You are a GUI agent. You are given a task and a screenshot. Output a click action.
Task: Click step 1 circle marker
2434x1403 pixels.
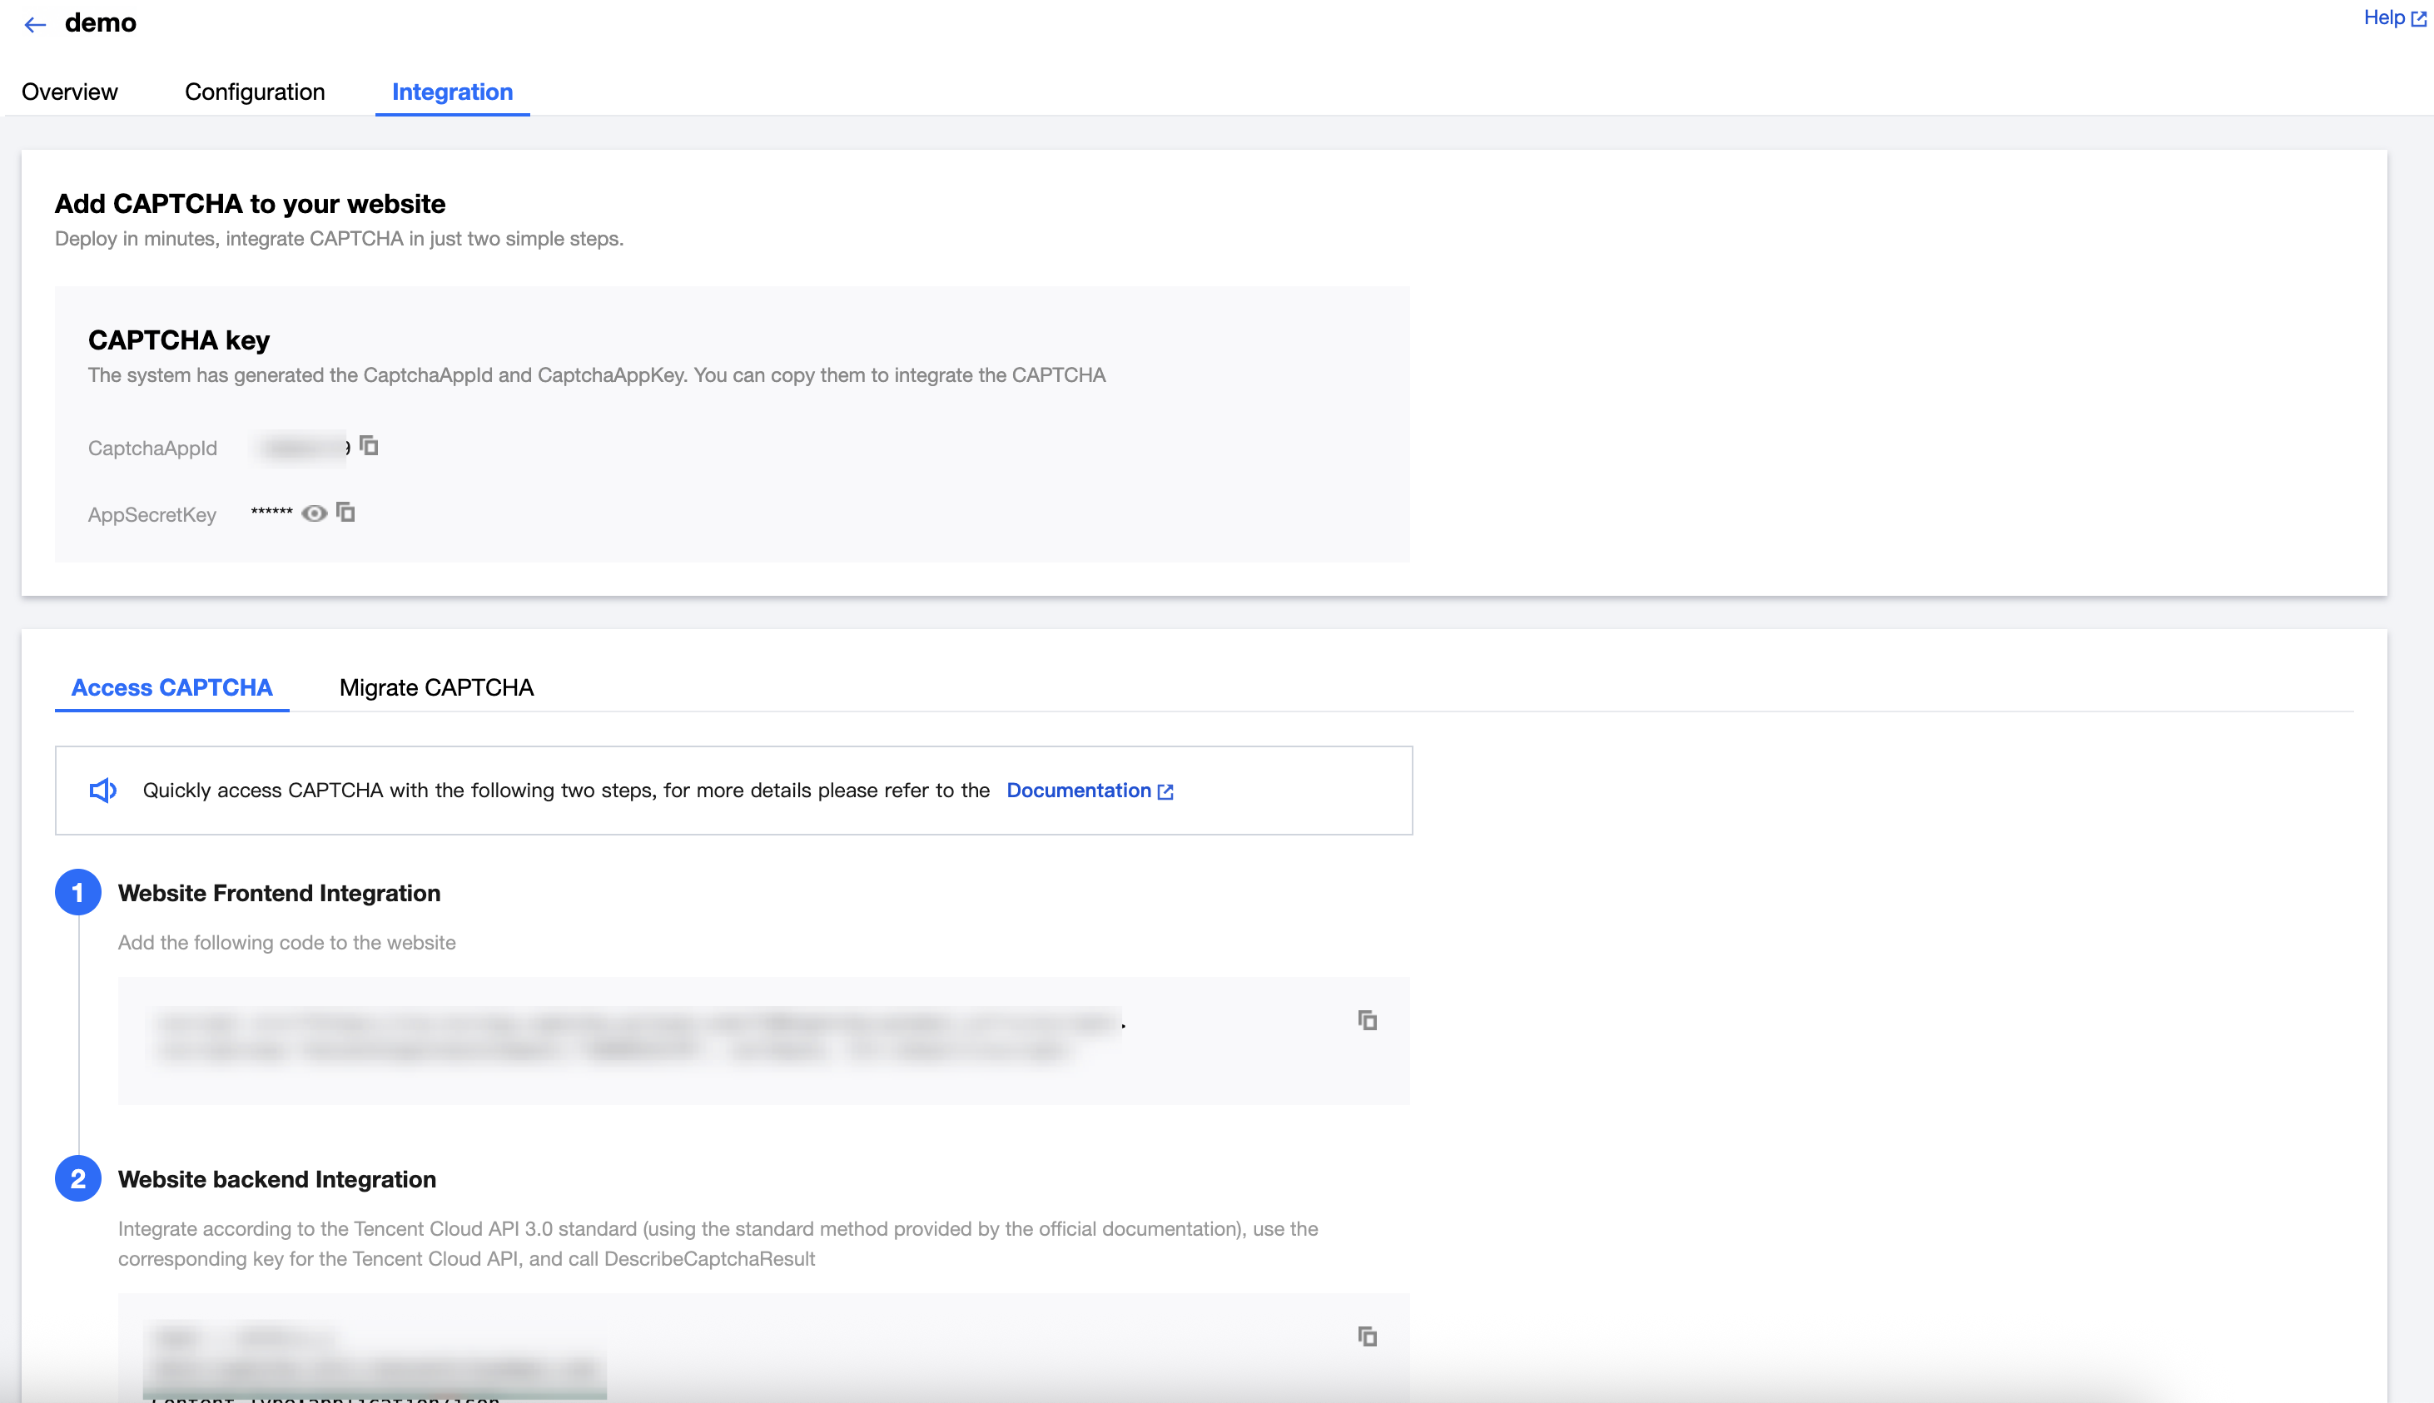78,892
